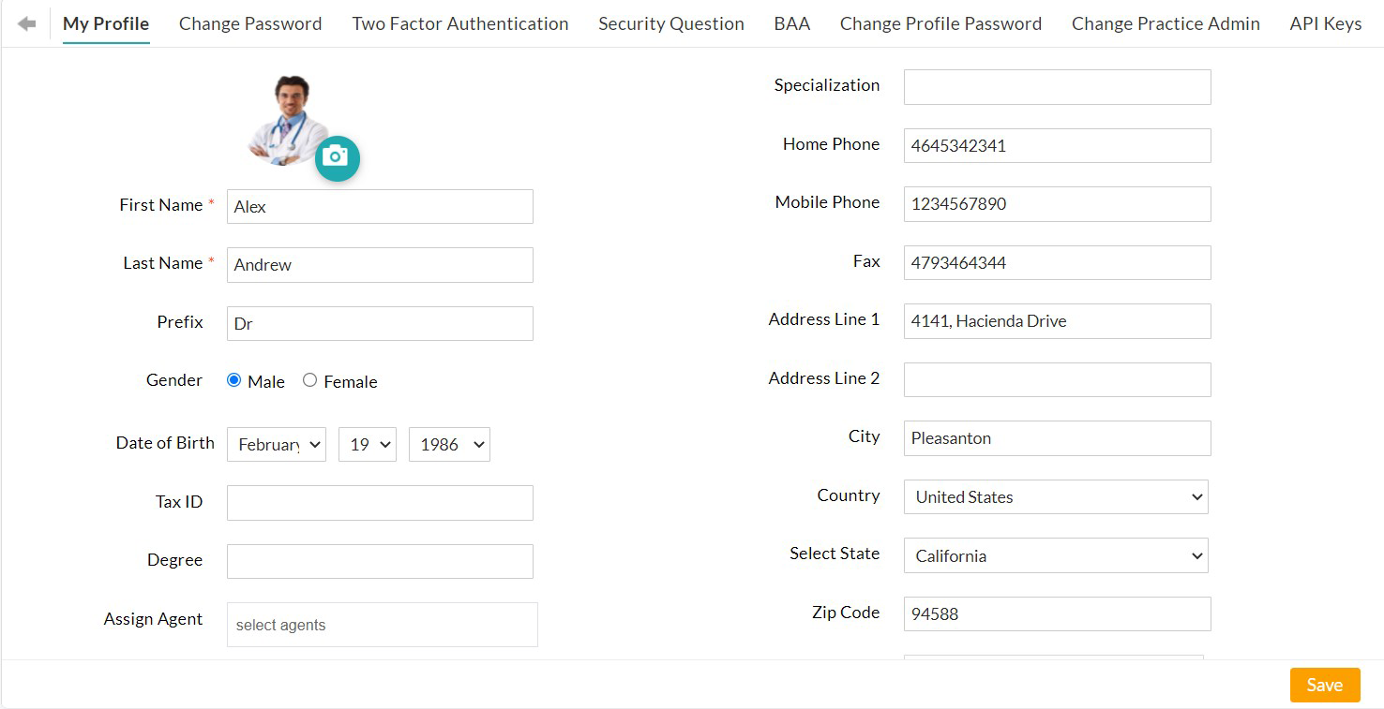1384x709 pixels.
Task: Select the Male gender radio button
Action: (234, 380)
